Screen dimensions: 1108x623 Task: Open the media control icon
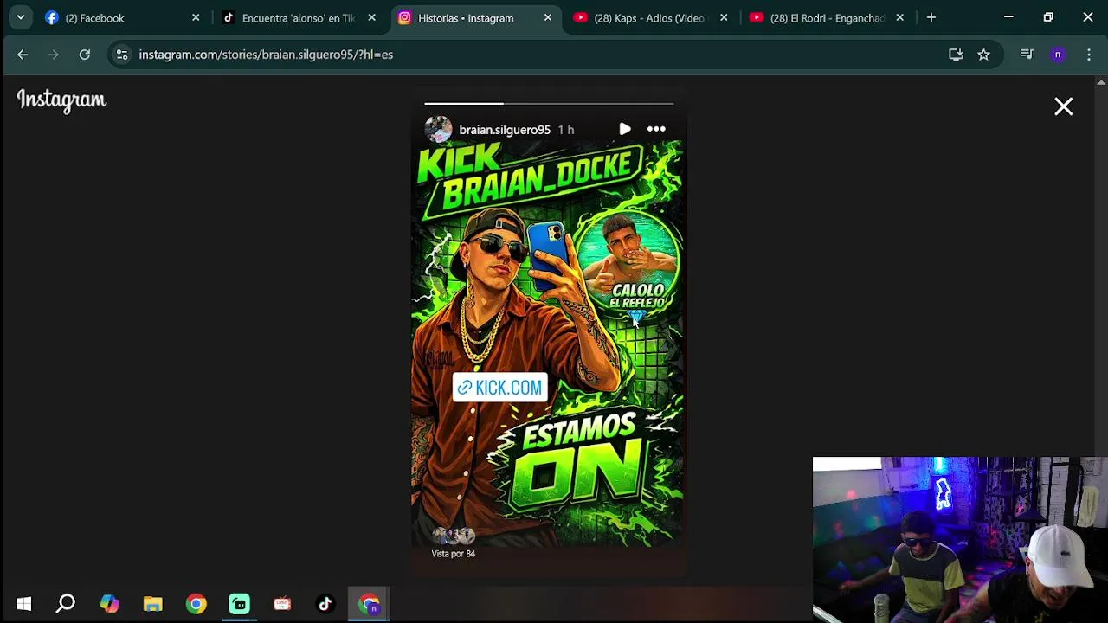pos(1027,55)
